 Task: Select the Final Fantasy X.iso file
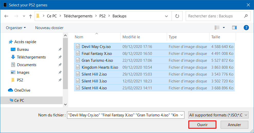coord(154,53)
